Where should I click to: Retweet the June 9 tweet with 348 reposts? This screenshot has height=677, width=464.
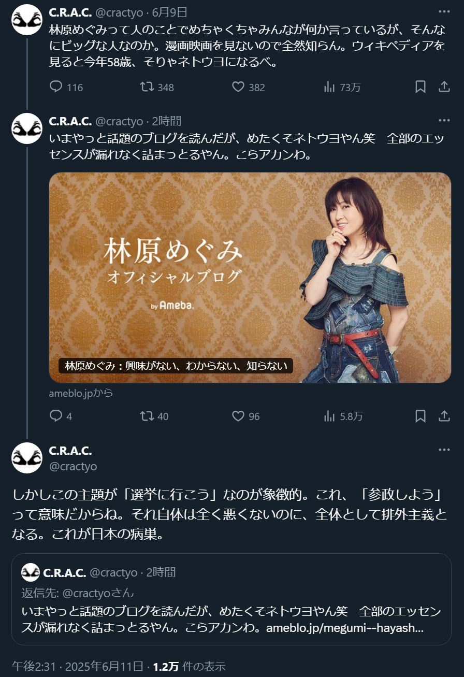point(148,87)
